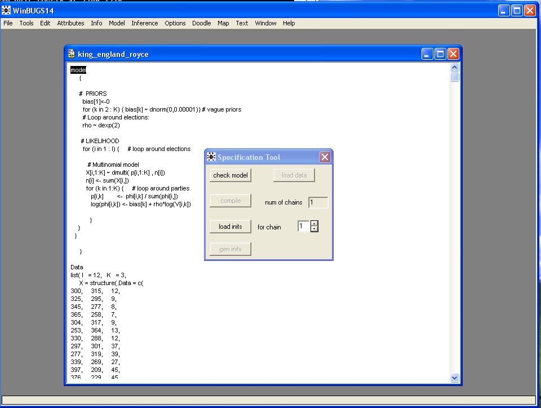Click the king_england_royce document icon

pos(72,54)
